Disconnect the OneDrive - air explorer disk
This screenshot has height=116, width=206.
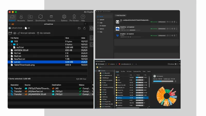coord(162,29)
